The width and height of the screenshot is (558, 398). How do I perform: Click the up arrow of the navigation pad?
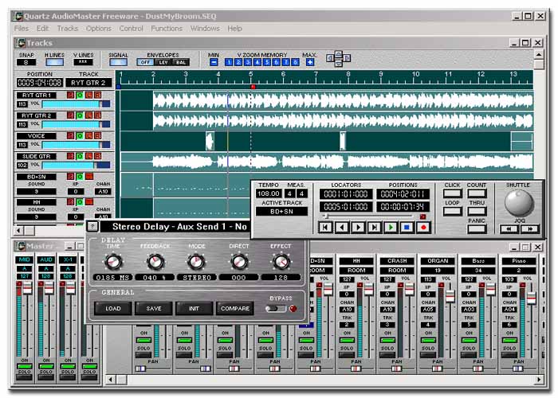pyautogui.click(x=339, y=54)
